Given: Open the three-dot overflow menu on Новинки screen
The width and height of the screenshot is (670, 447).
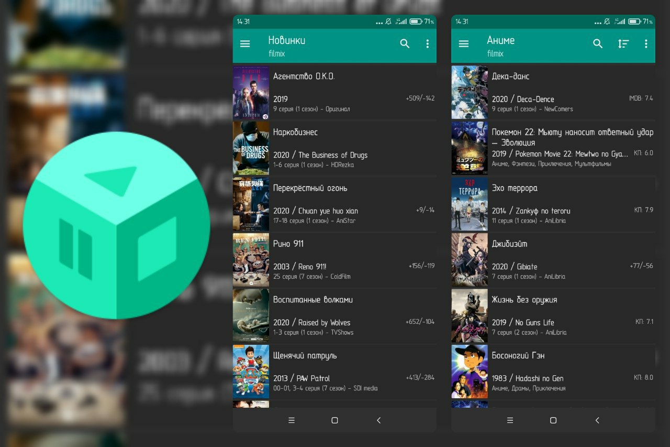Looking at the screenshot, I should click(428, 44).
